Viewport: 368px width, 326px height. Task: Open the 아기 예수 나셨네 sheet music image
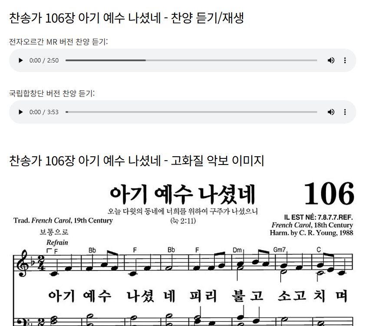tap(183, 252)
